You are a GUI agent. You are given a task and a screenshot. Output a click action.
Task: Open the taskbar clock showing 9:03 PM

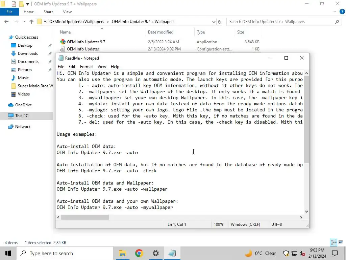tap(317, 253)
